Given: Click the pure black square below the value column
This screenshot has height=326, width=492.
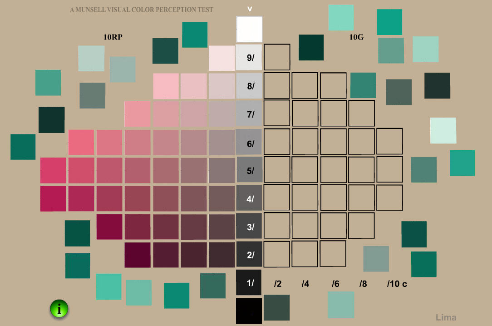Looking at the screenshot, I should point(249,310).
